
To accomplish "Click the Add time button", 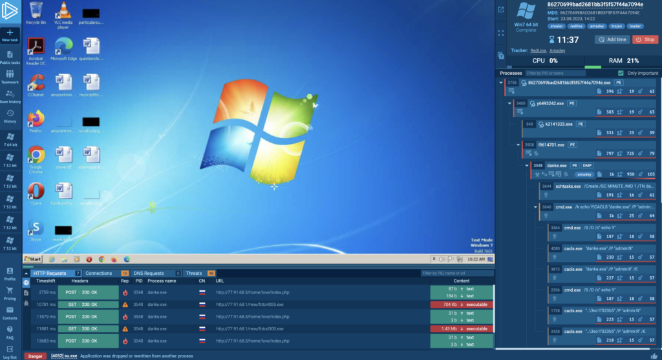I will click(x=611, y=39).
